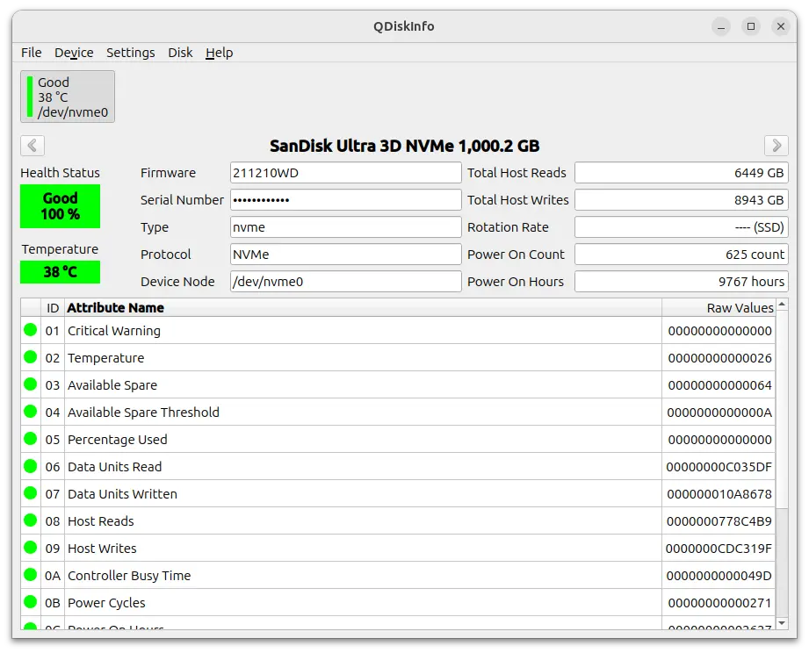Click the ID column header
809x653 pixels.
(x=53, y=308)
